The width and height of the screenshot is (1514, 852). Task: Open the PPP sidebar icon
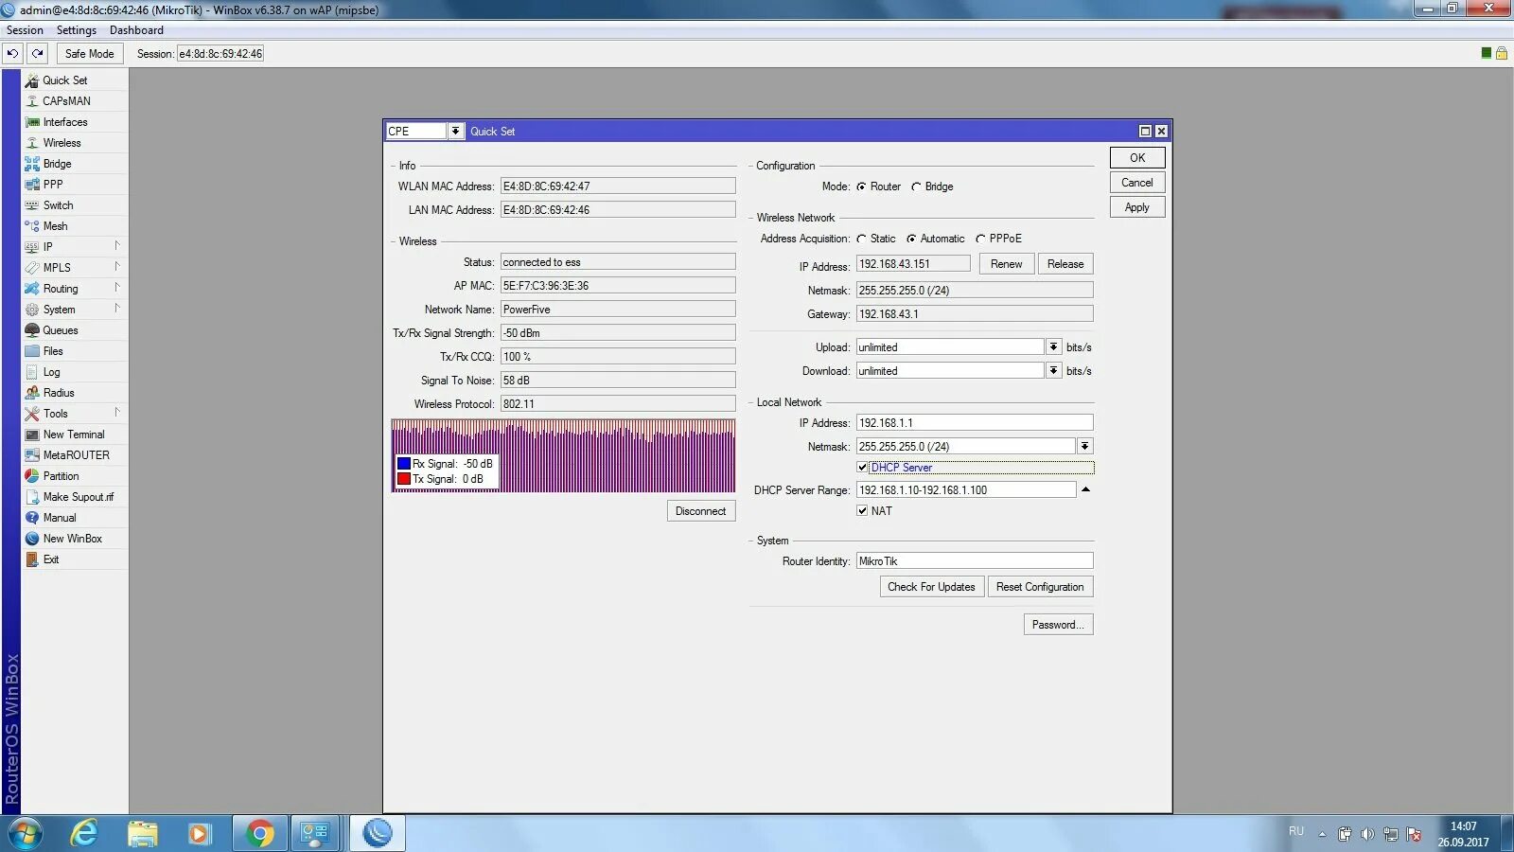[x=32, y=185]
